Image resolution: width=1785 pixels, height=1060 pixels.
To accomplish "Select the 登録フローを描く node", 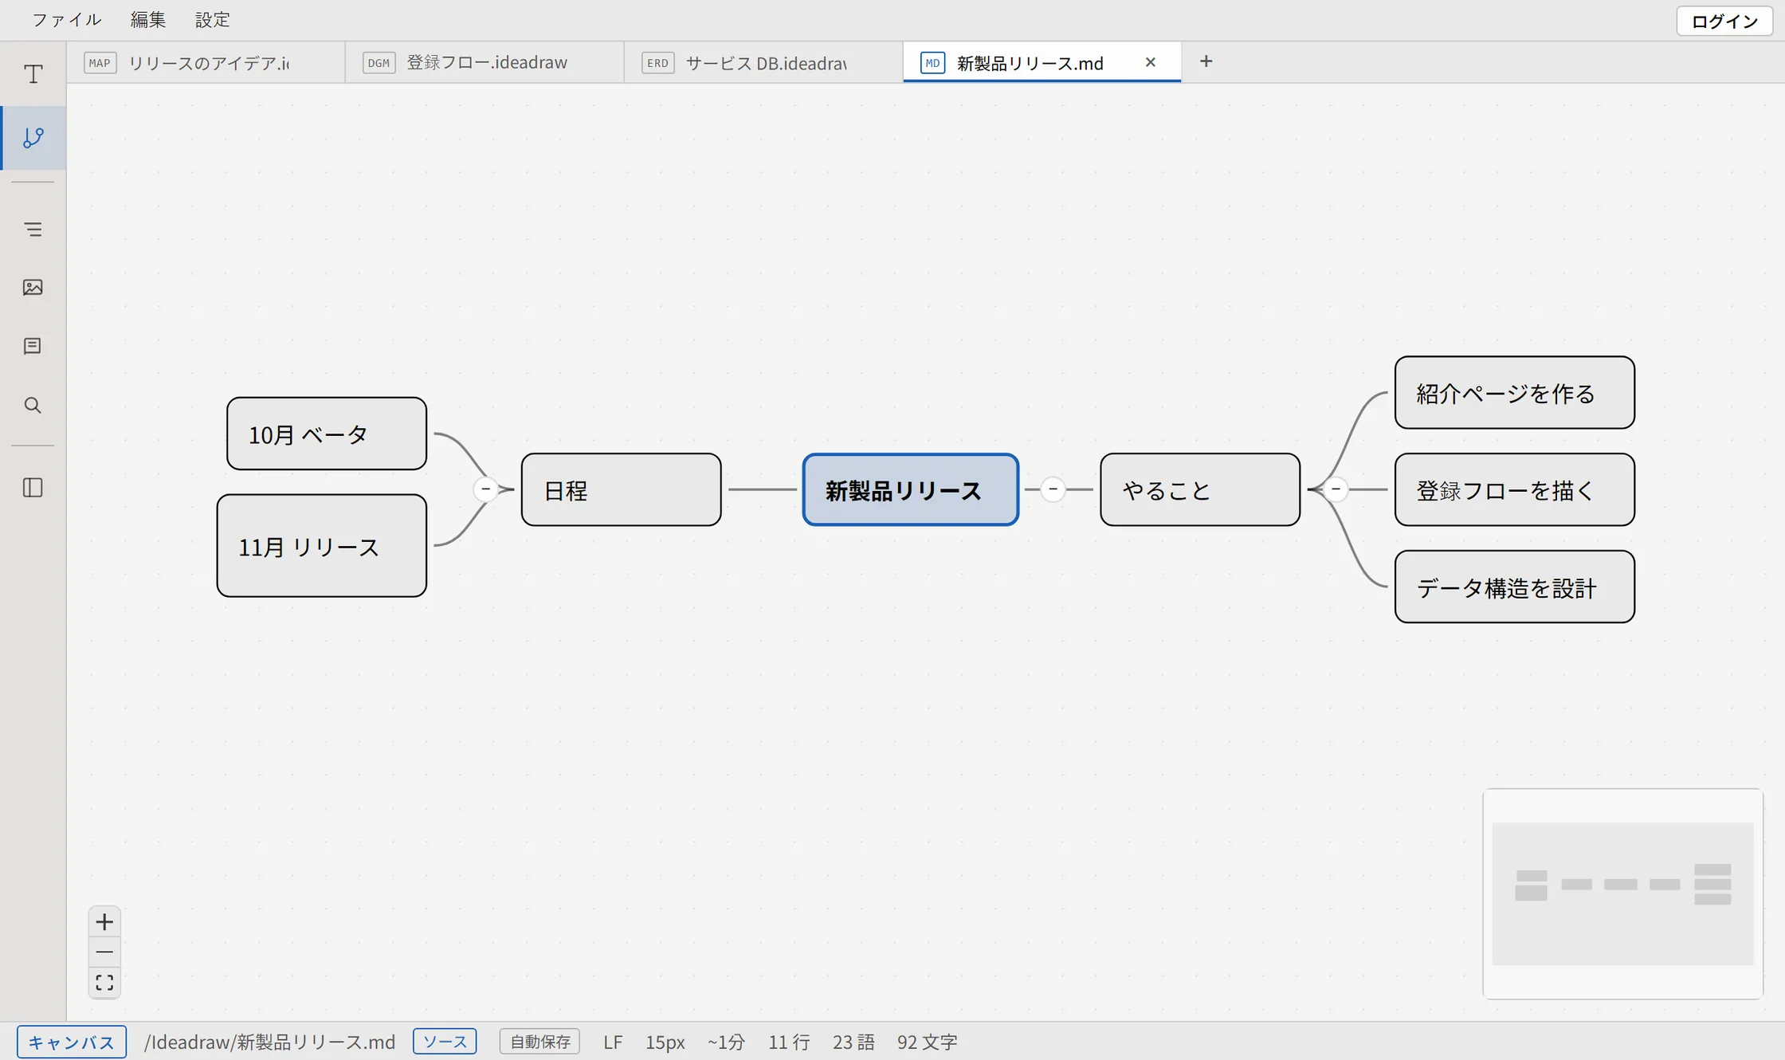I will (x=1515, y=489).
